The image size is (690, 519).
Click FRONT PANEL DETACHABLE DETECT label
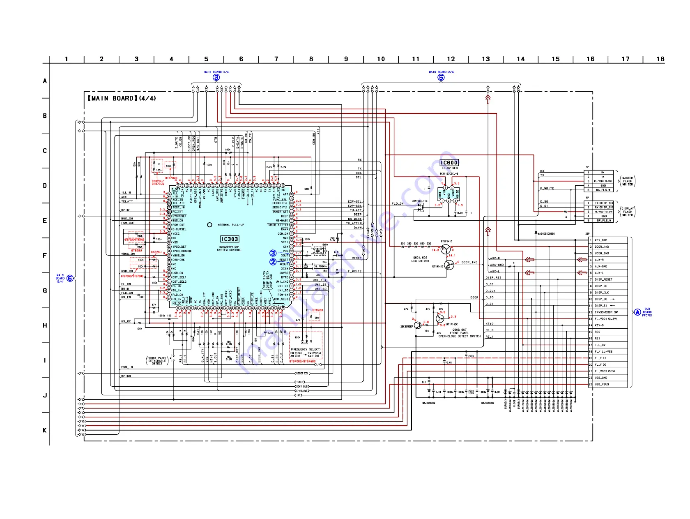pyautogui.click(x=157, y=361)
